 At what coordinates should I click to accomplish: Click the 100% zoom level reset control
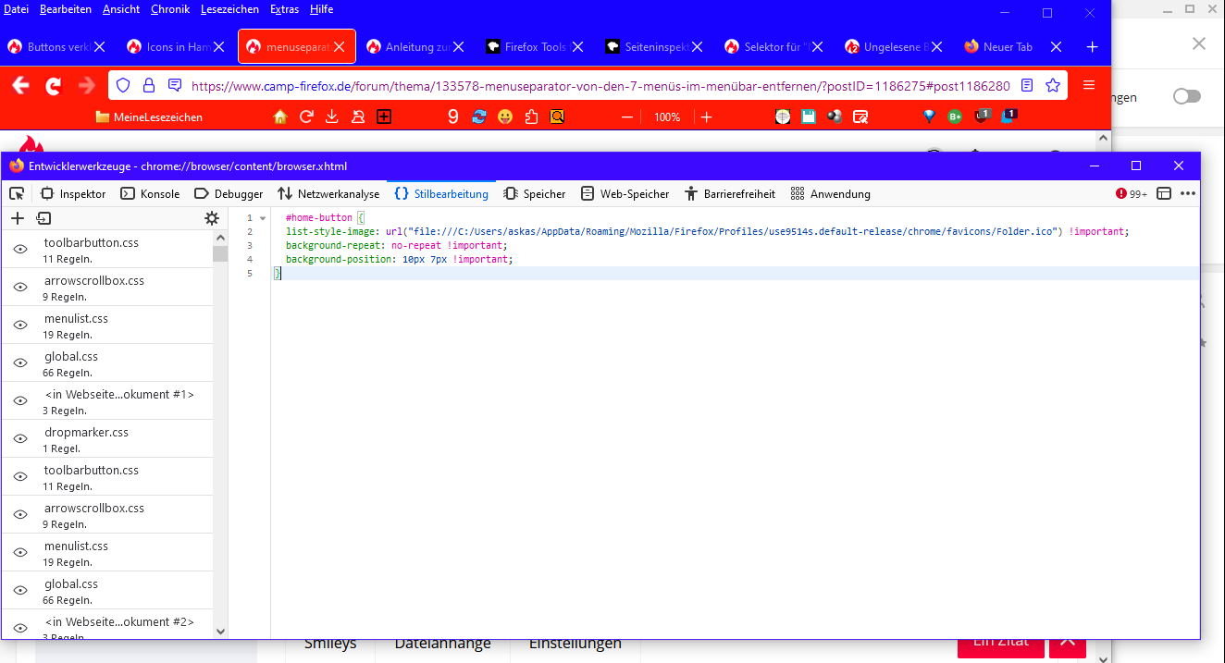(x=667, y=117)
